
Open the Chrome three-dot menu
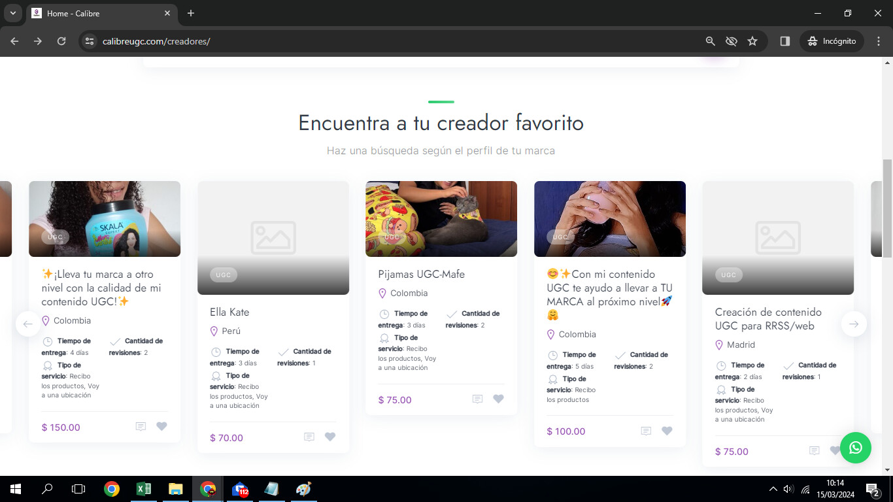[x=878, y=41]
